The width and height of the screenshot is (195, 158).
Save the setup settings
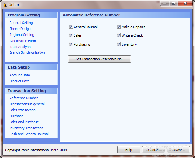coord(178,150)
